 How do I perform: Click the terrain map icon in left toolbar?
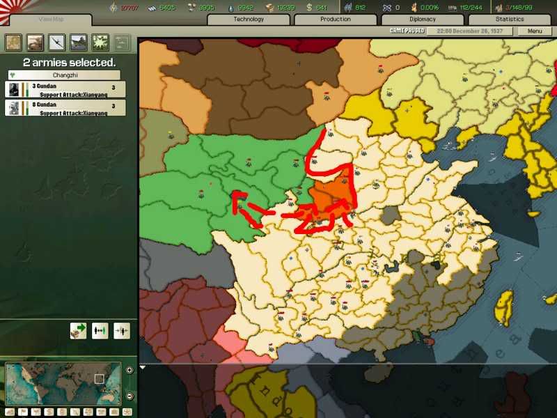[x=13, y=42]
